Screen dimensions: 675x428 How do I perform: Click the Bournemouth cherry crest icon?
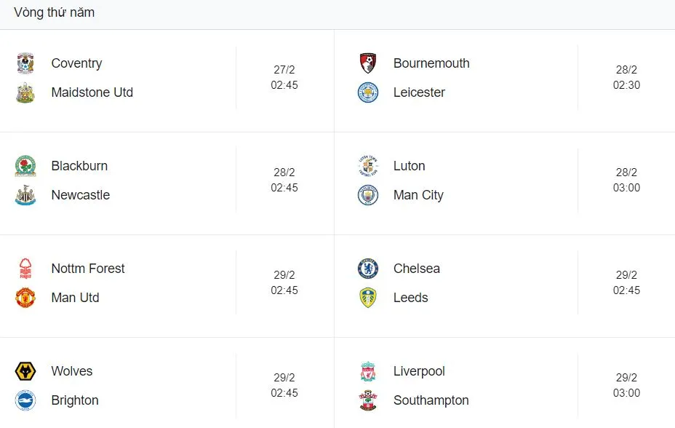click(x=368, y=63)
